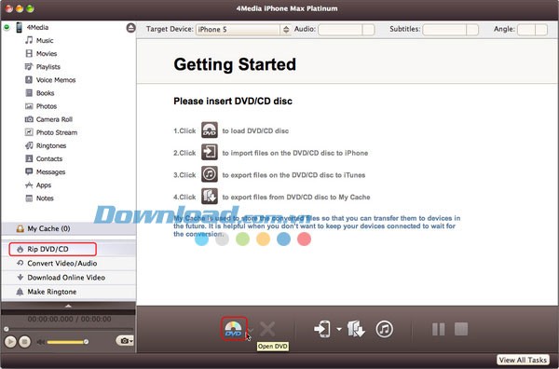Eject the 4Media device
Screen dimensions: 559x369
coord(130,28)
